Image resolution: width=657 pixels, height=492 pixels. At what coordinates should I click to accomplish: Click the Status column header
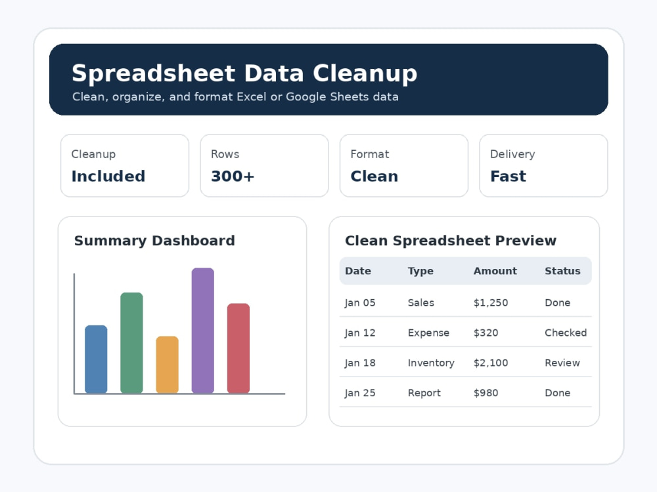(x=563, y=271)
